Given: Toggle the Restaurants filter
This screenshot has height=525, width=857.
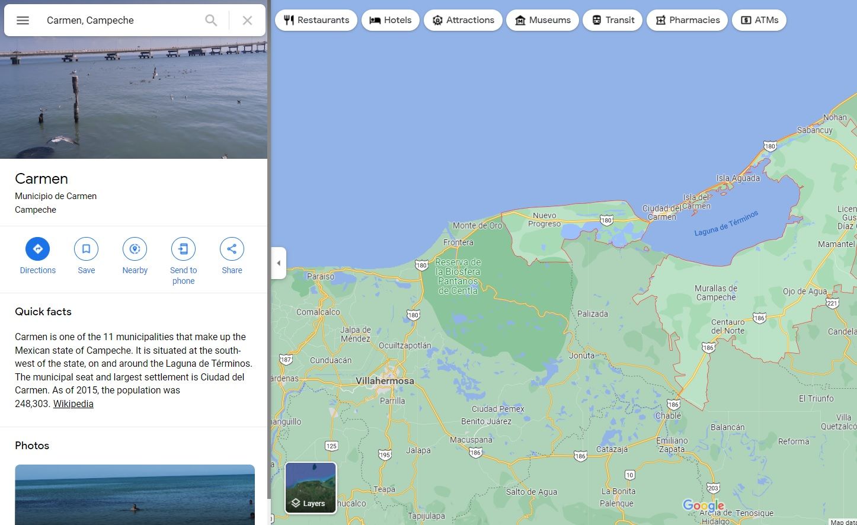Looking at the screenshot, I should point(316,20).
